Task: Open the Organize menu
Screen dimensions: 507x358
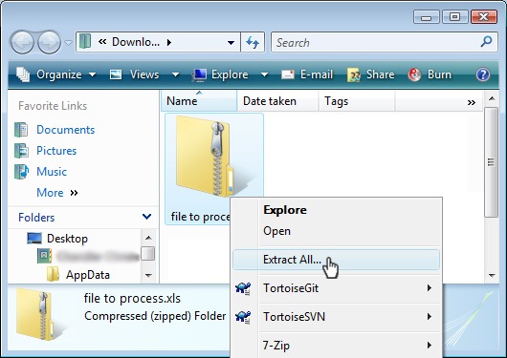Action: click(x=56, y=74)
